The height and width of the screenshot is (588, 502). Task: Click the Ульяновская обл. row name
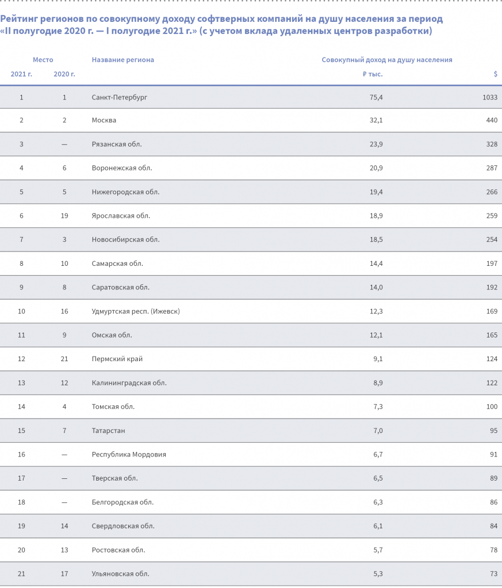click(x=121, y=574)
